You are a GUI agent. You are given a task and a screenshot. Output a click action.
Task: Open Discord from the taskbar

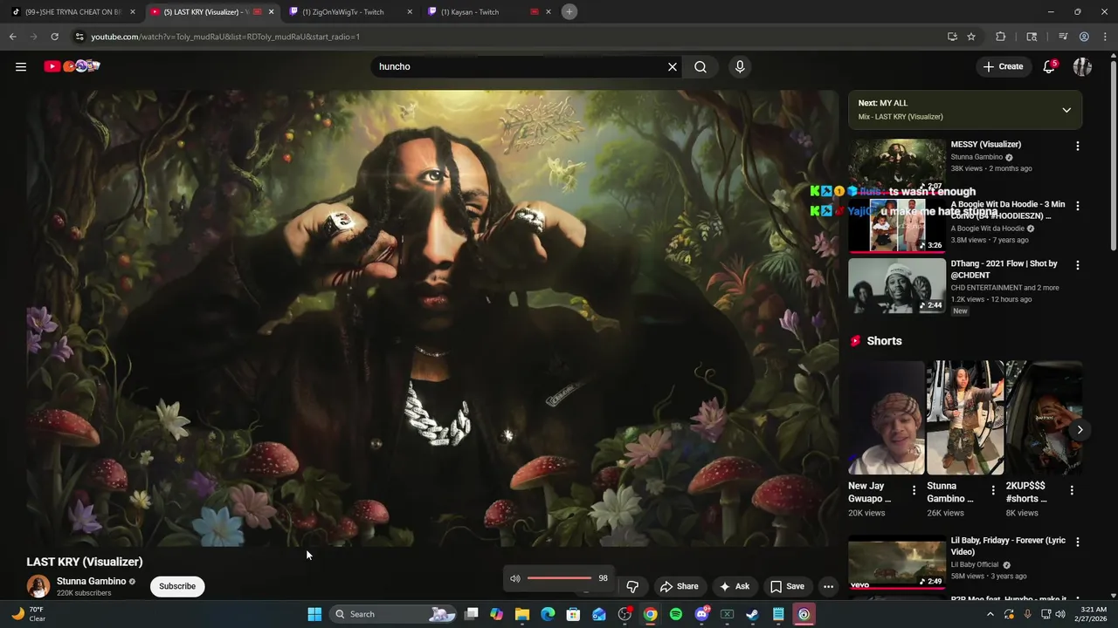[701, 614]
